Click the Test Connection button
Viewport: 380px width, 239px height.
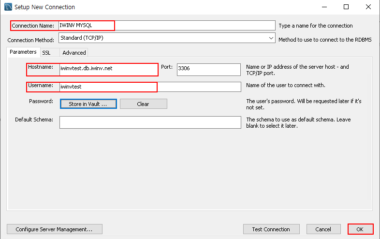click(271, 229)
